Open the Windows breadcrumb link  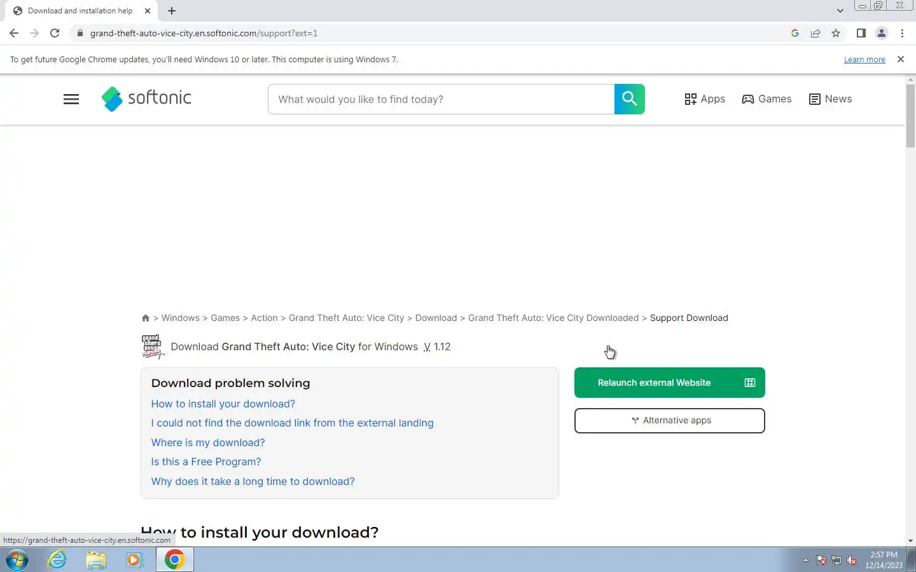pyautogui.click(x=181, y=318)
